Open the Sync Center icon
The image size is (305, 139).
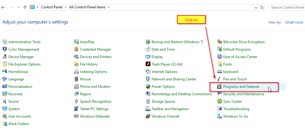(x=220, y=101)
